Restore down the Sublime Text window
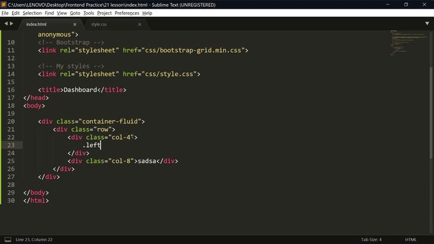The image size is (434, 244). (x=406, y=5)
